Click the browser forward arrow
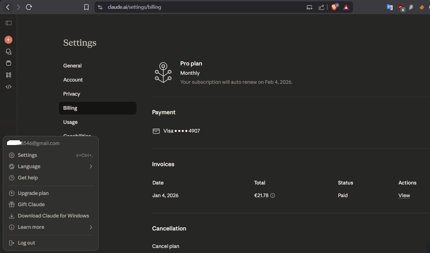430x253 pixels. click(18, 7)
